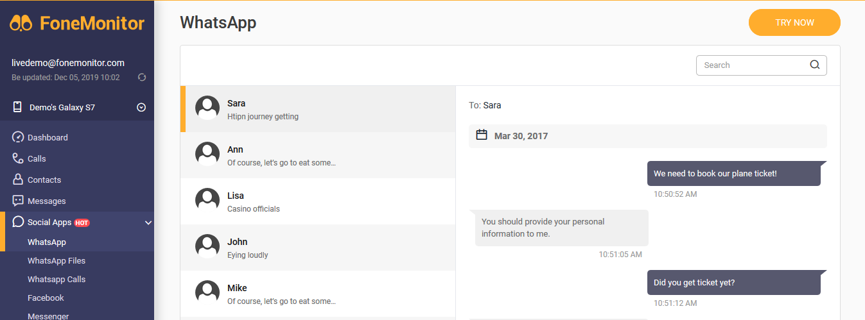
Task: Click the calendar icon beside Mar 30, 2017
Action: (482, 135)
